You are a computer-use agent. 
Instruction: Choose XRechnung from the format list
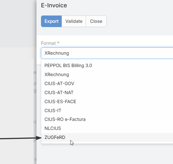pos(107,75)
